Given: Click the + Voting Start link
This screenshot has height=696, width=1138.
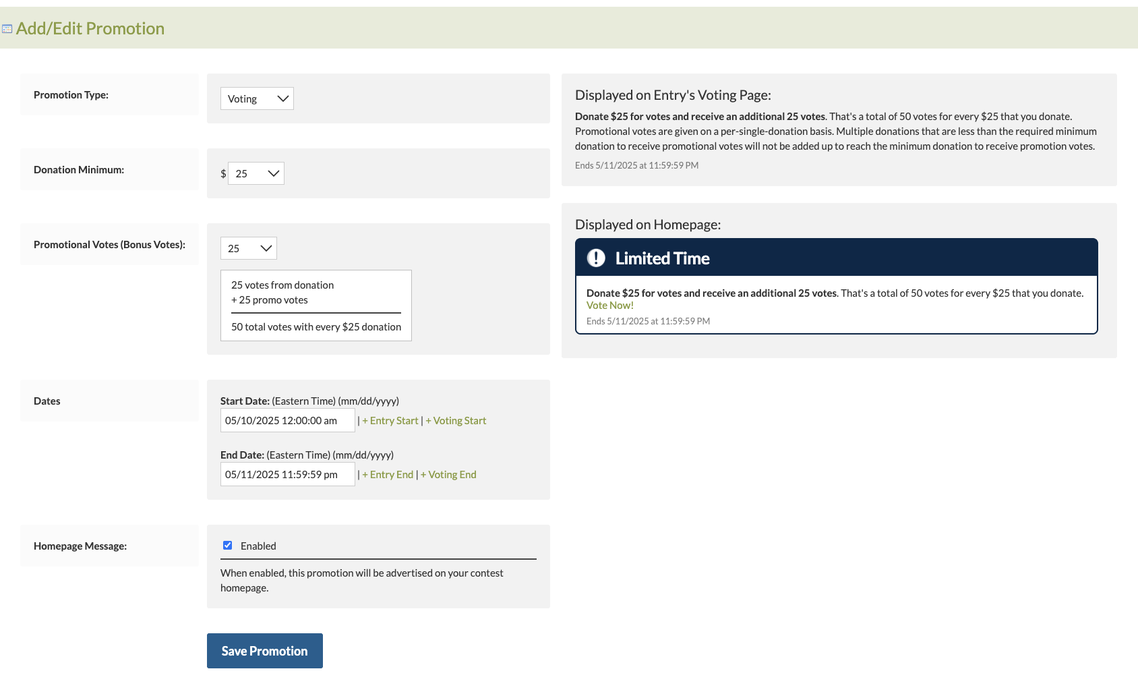Looking at the screenshot, I should (456, 421).
